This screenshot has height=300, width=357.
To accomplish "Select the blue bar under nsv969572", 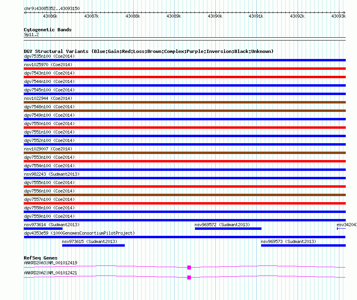I will pyautogui.click(x=228, y=229).
